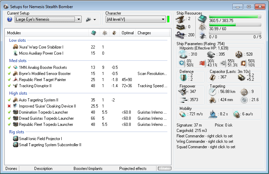Select the Micro Auxiliary Power Core icon
Screen dimensions: 269x174
[x=16, y=53]
